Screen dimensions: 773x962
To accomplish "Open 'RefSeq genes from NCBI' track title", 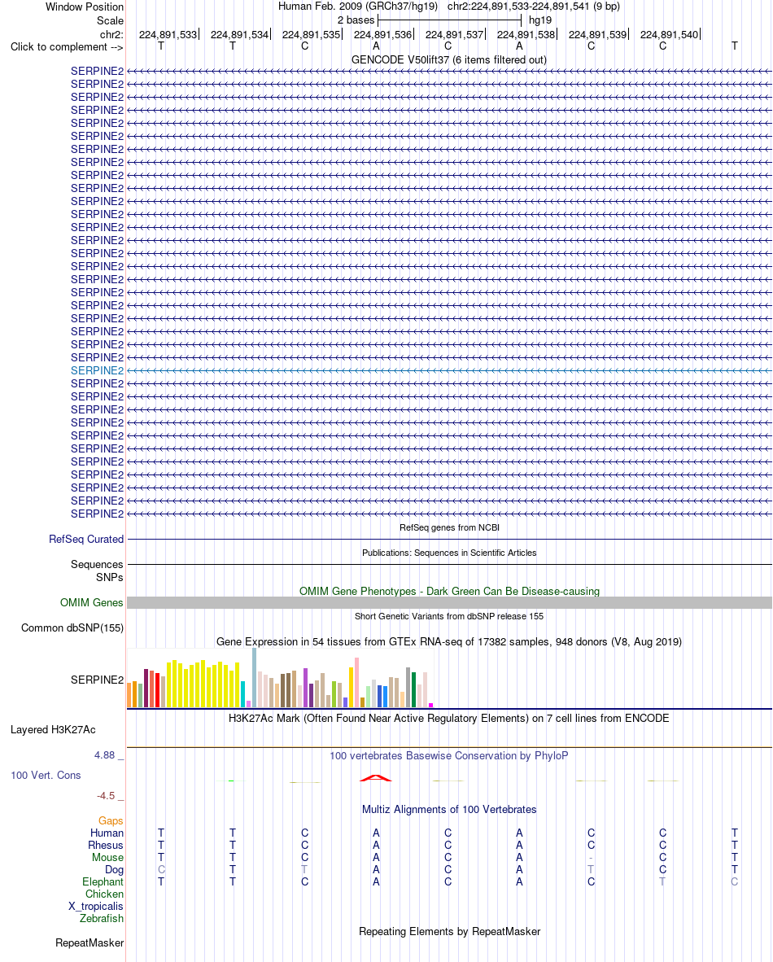I will pyautogui.click(x=449, y=527).
